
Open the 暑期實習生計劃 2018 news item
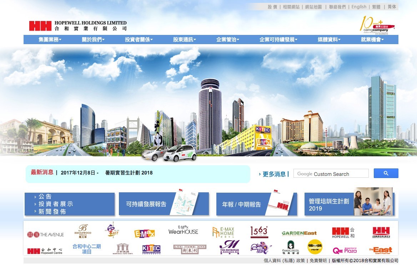[129, 173]
